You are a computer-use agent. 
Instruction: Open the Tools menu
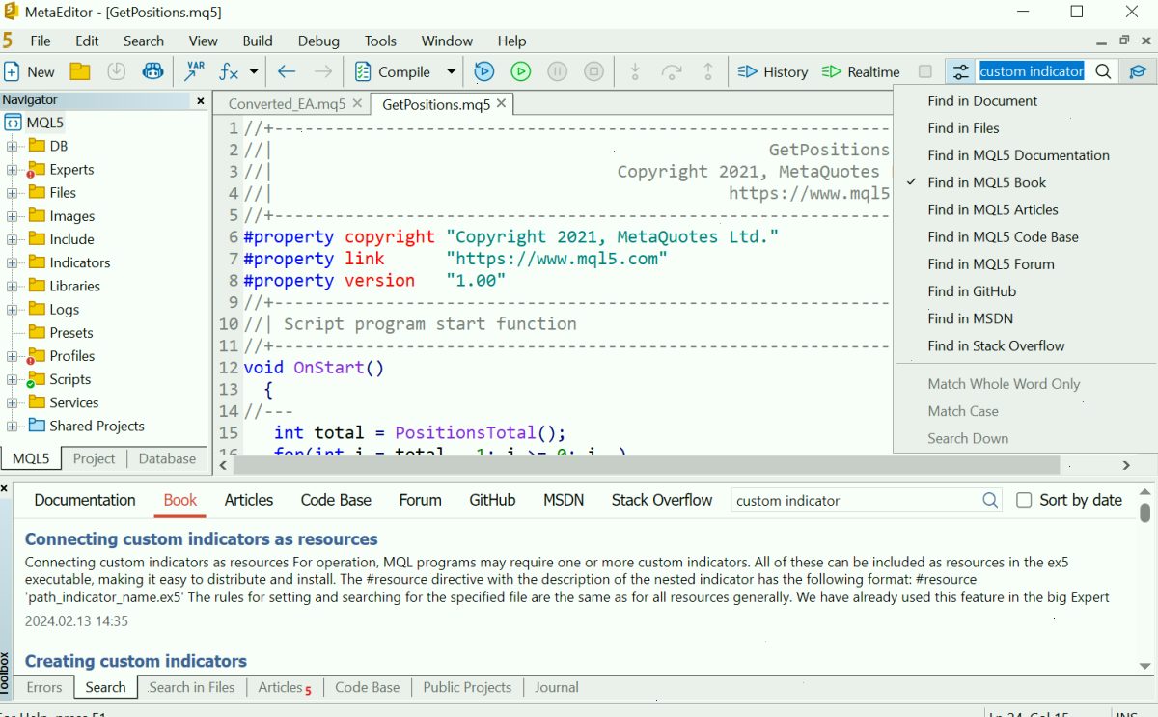pos(380,41)
